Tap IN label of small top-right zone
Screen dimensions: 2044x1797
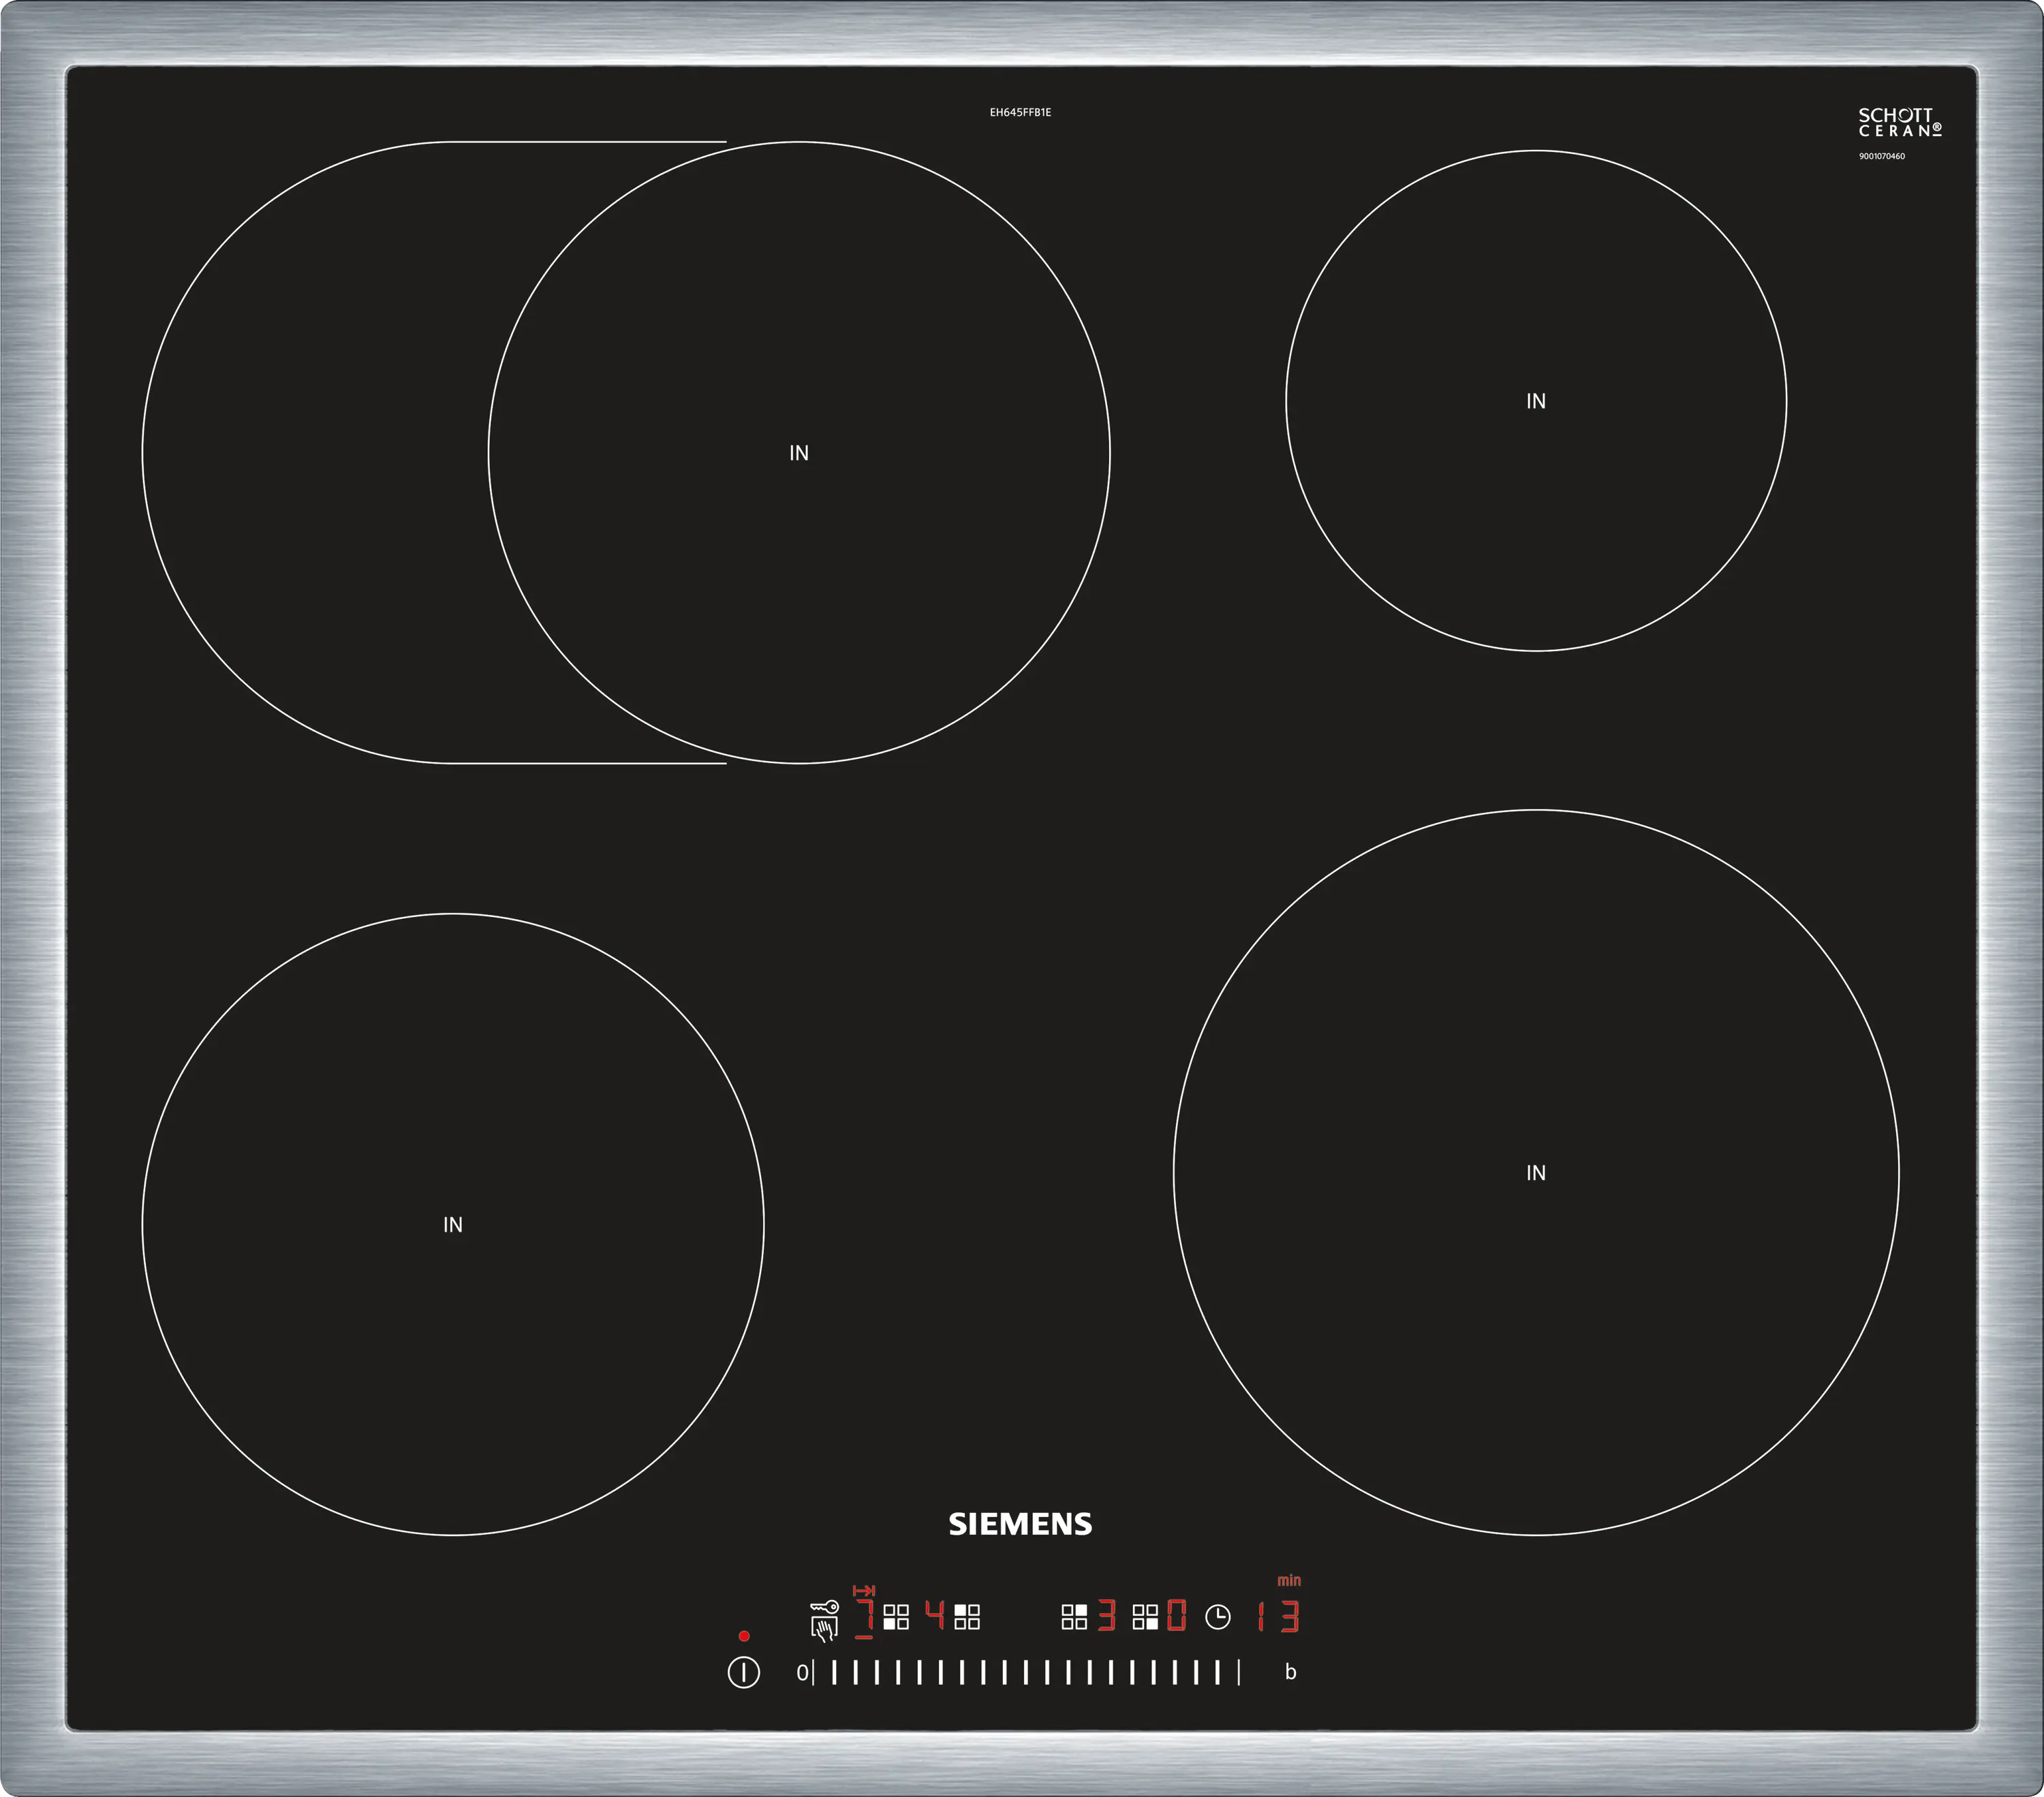pyautogui.click(x=1536, y=401)
